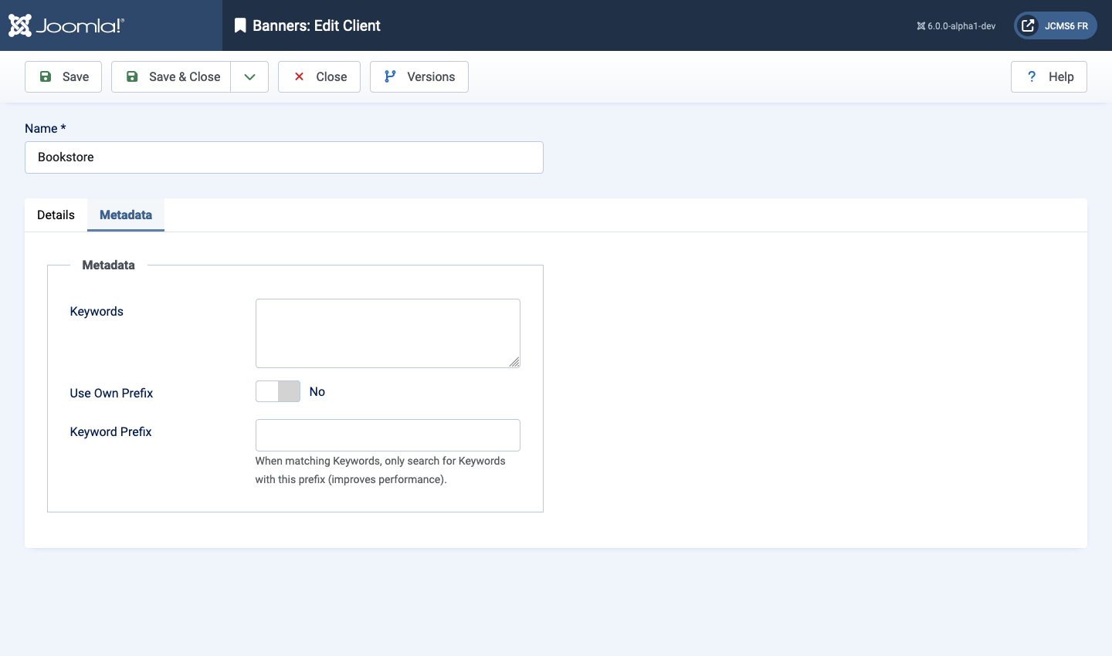Click the Close button with red X
This screenshot has height=656, width=1112.
(x=319, y=76)
